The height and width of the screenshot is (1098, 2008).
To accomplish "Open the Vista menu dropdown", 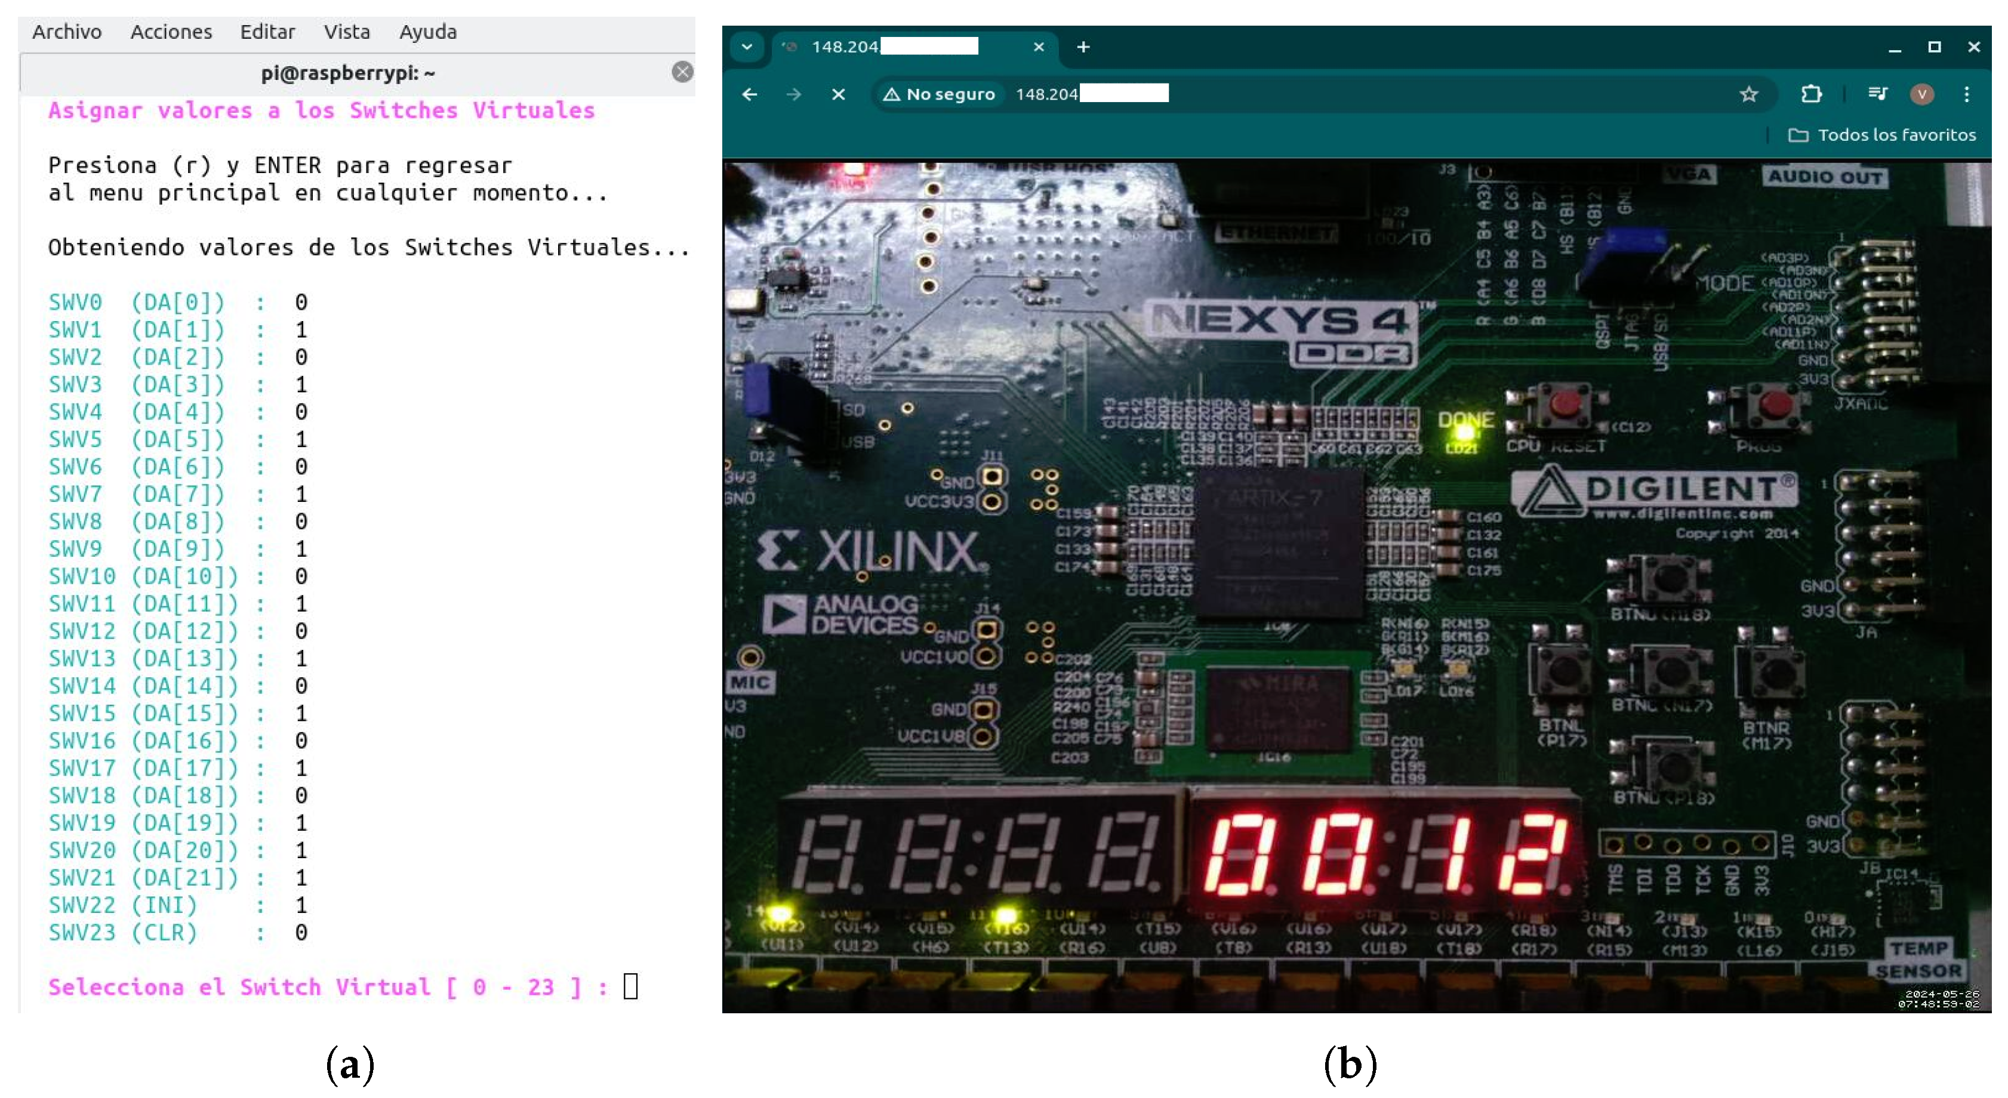I will click(347, 32).
